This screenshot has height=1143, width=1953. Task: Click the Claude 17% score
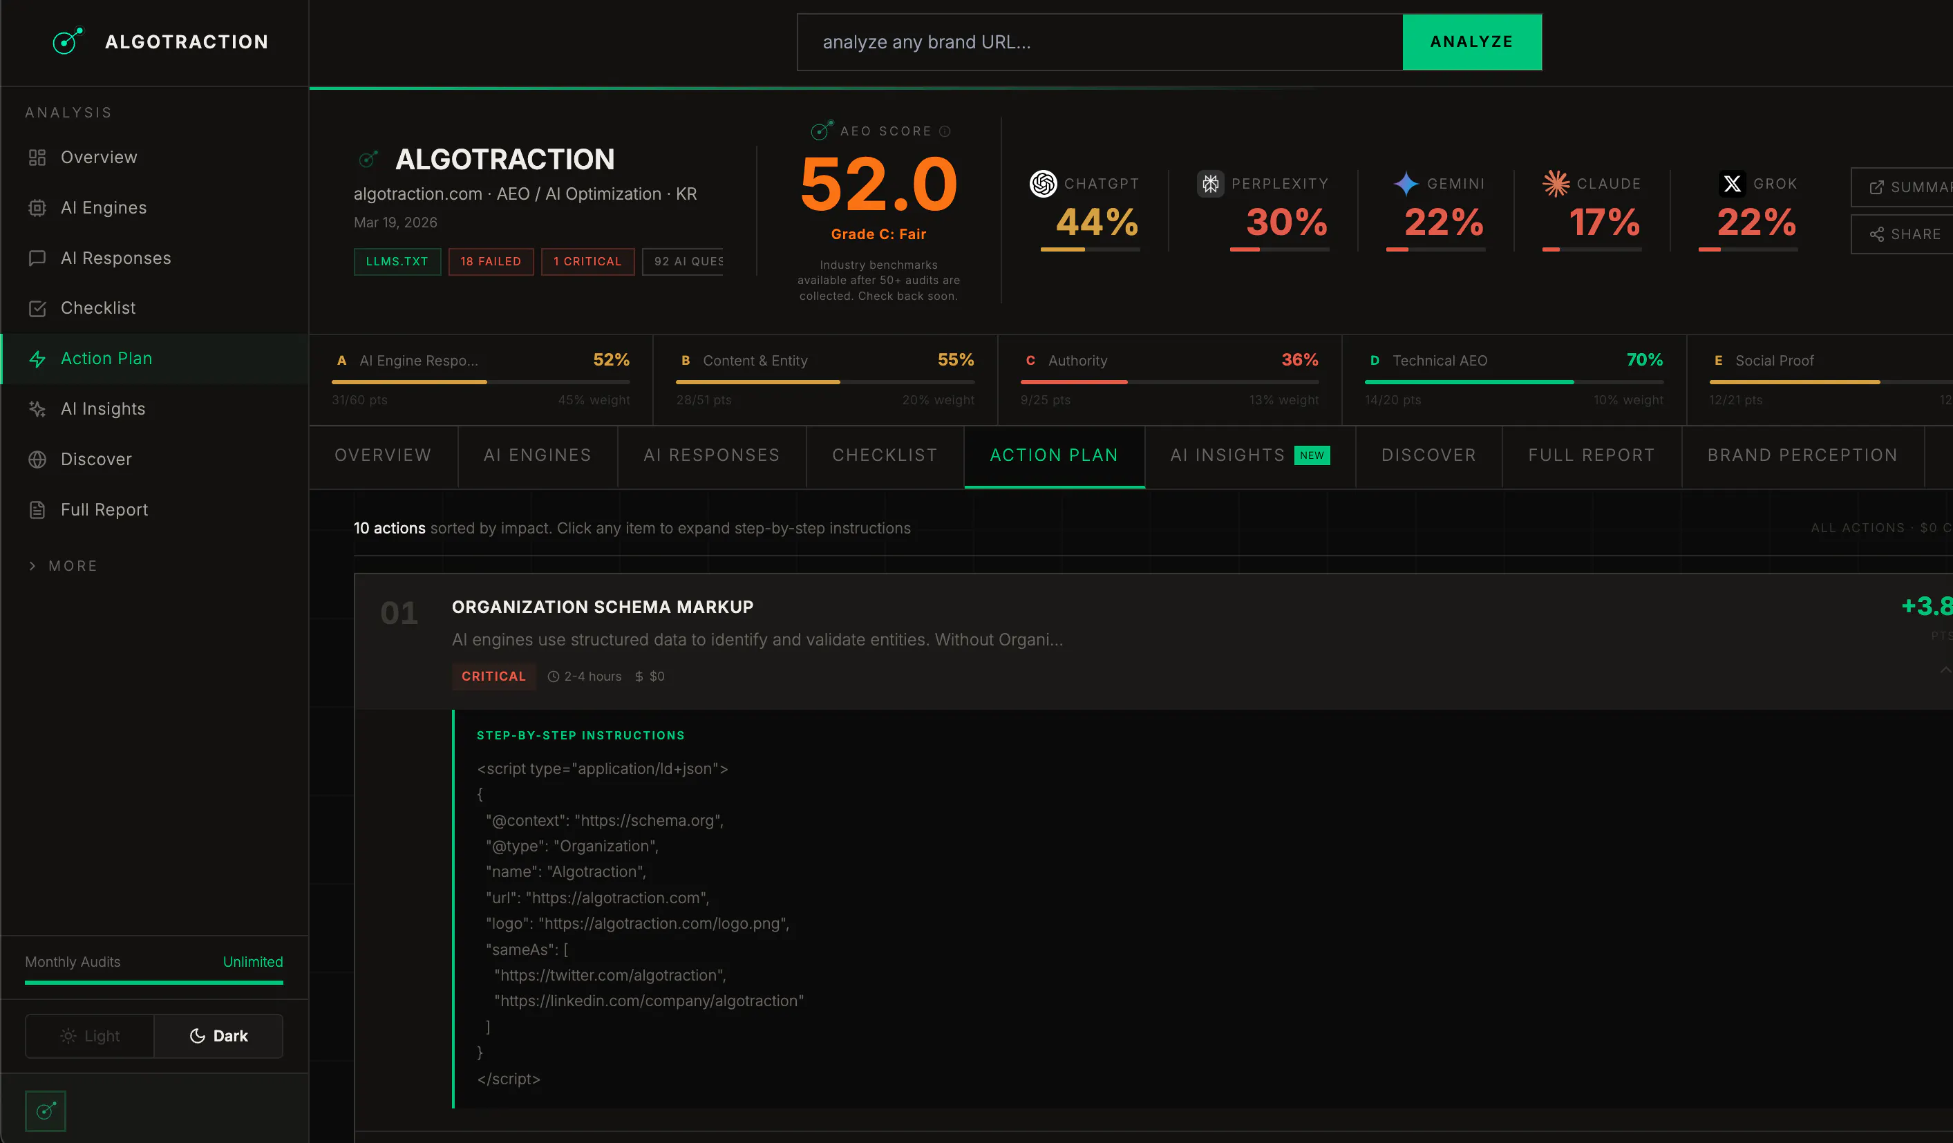(1604, 223)
